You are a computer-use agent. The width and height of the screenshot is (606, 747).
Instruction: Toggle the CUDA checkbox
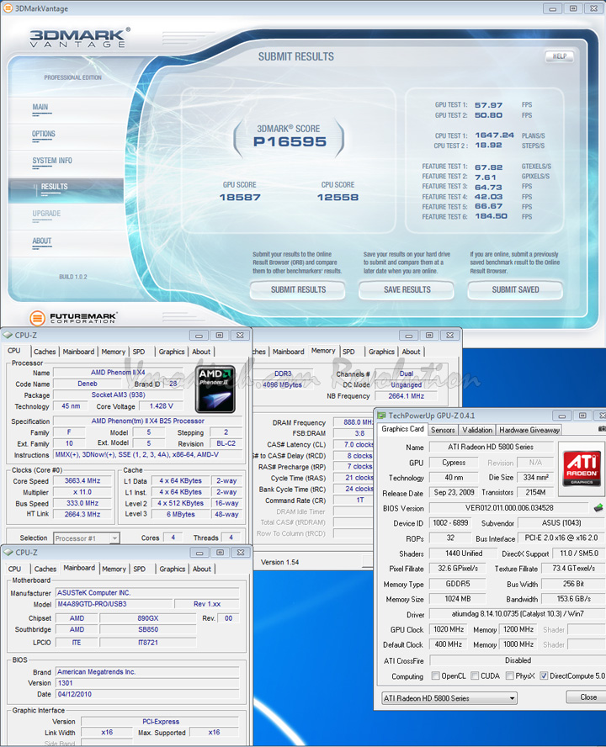tap(475, 675)
